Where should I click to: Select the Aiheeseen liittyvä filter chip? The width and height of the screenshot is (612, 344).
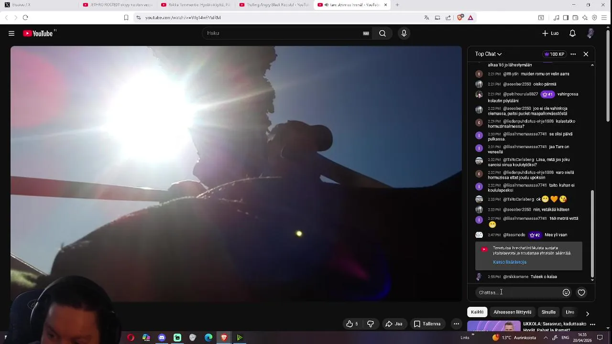pyautogui.click(x=512, y=312)
